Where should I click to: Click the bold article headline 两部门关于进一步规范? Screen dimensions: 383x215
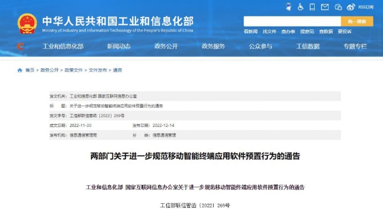(x=195, y=156)
